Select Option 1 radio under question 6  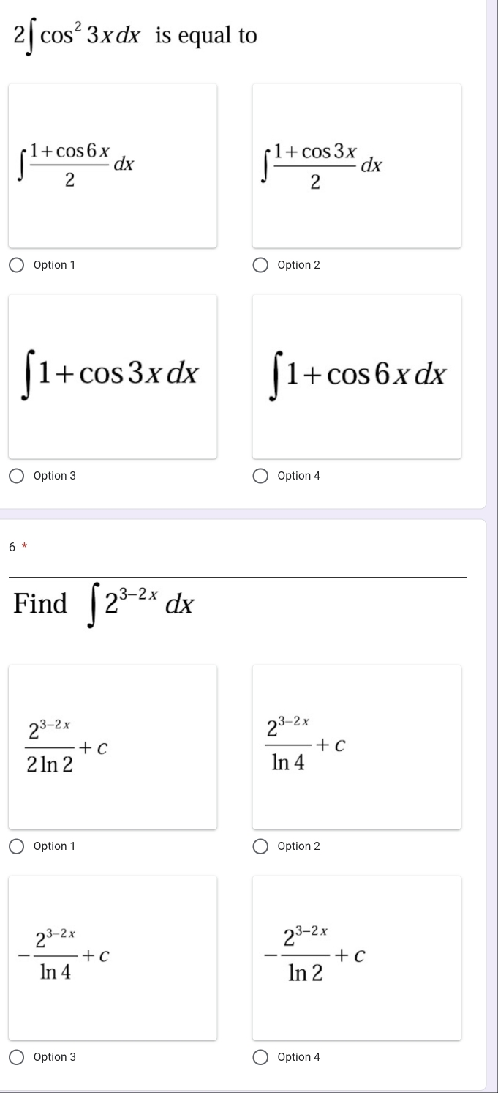[x=17, y=846]
